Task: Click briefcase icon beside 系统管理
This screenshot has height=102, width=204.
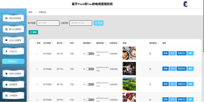Action: tap(6, 85)
